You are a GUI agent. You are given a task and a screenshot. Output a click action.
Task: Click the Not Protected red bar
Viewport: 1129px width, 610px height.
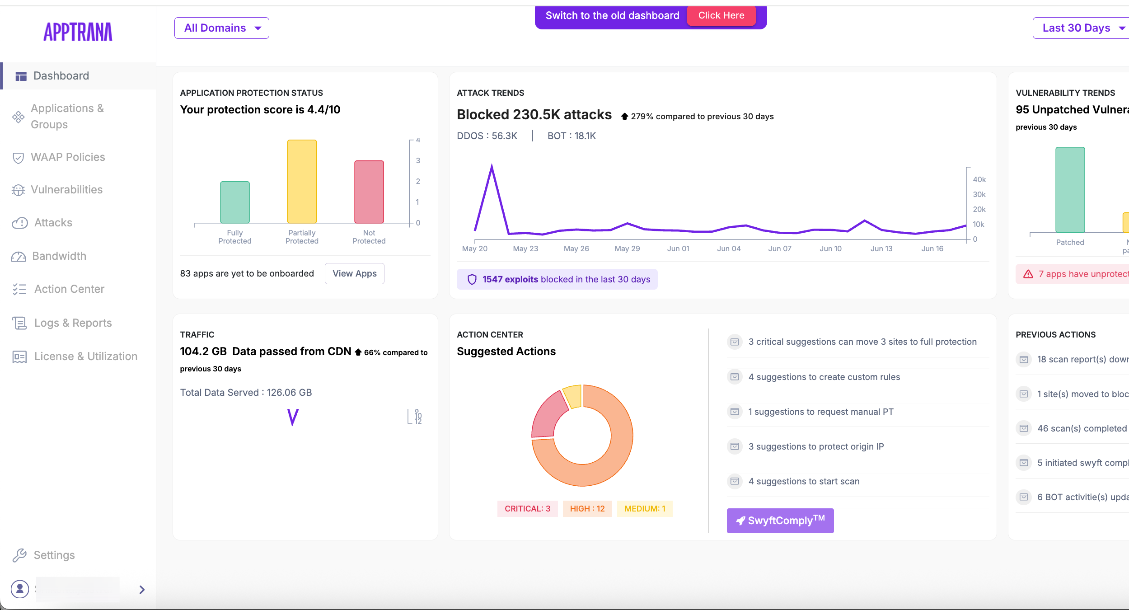[369, 192]
